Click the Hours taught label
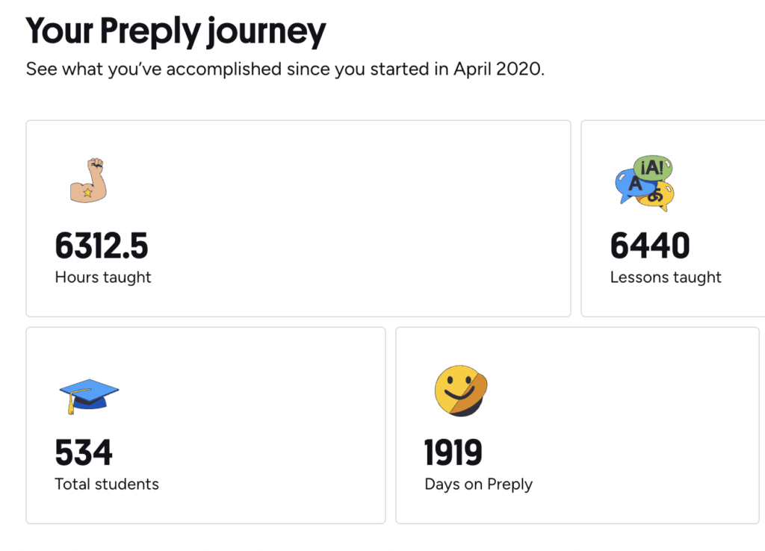The image size is (765, 551). tap(103, 277)
